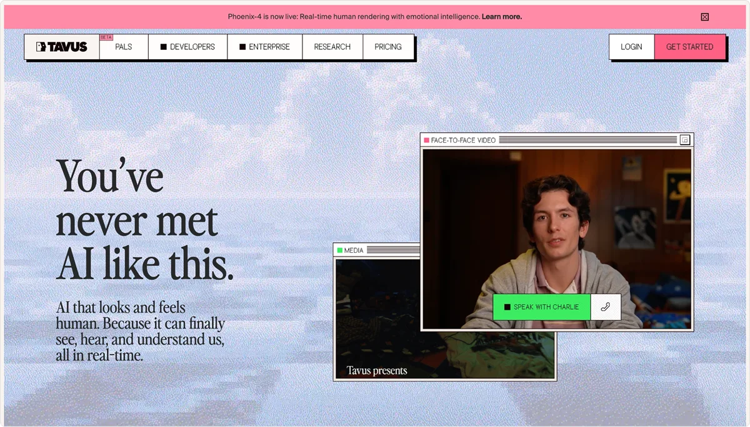Click the GET STARTED button
This screenshot has width=750, height=427.
tap(690, 46)
